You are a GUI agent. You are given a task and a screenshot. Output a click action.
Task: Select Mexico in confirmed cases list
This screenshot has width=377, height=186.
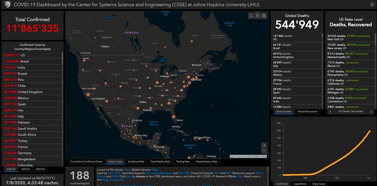(32, 98)
